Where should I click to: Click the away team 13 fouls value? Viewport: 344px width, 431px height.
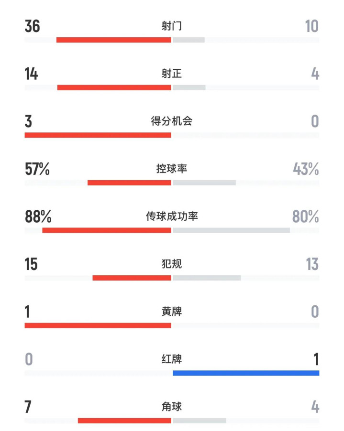[312, 264]
